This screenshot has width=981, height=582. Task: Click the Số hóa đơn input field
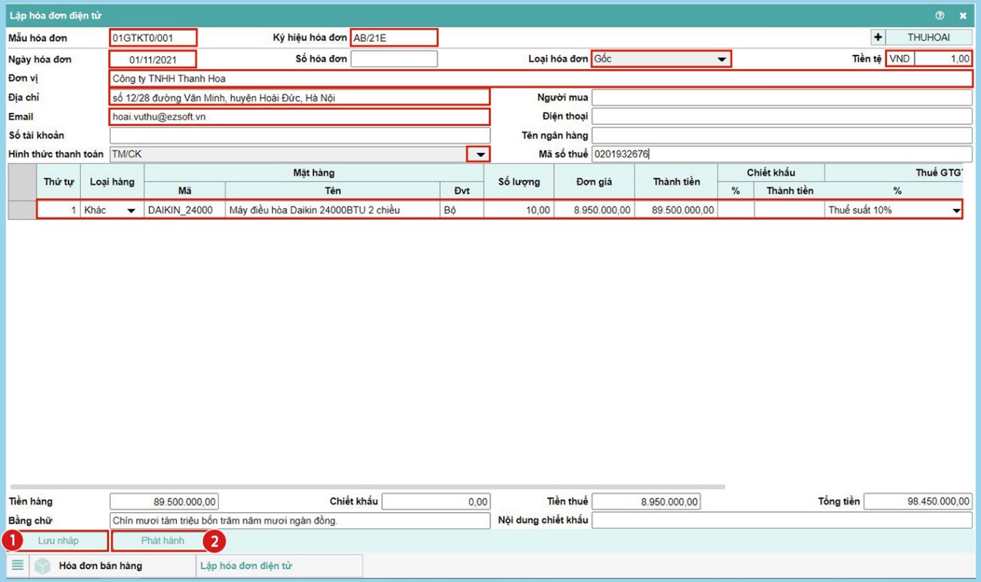click(x=394, y=59)
